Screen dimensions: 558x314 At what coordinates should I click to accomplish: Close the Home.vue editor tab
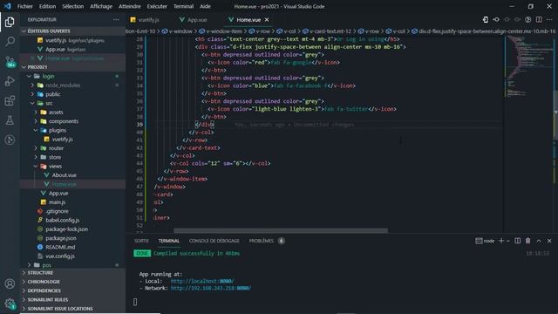267,19
